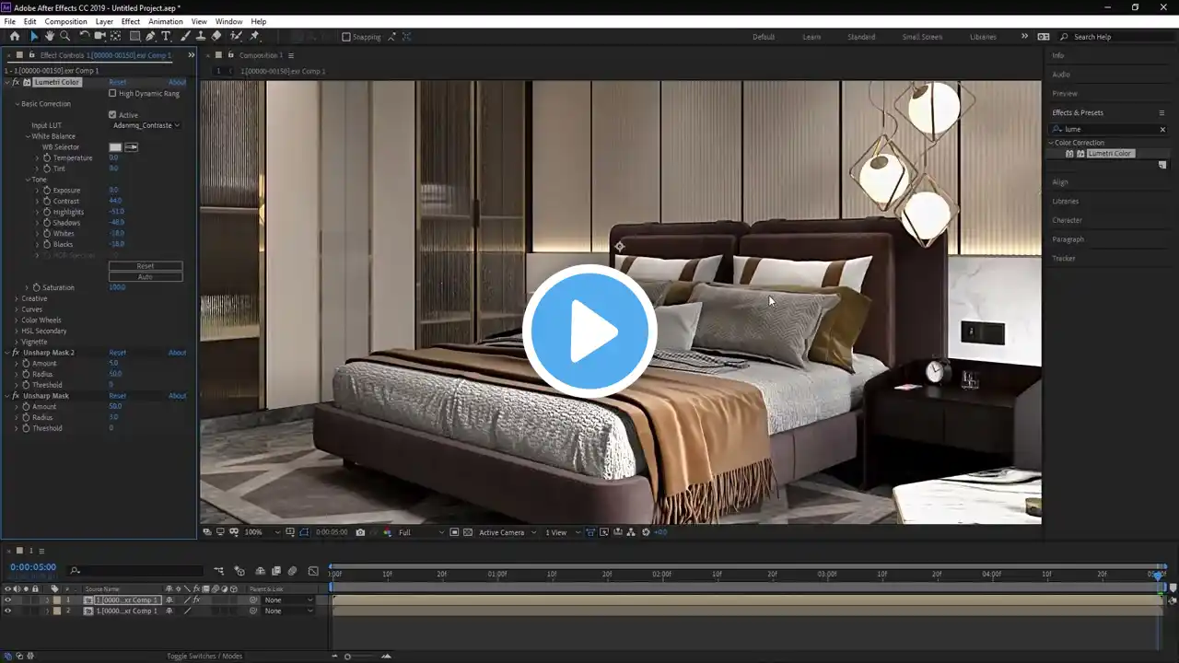Uncheck the Active checkbox for Input LUT
Viewport: 1179px width, 663px height.
click(x=112, y=115)
